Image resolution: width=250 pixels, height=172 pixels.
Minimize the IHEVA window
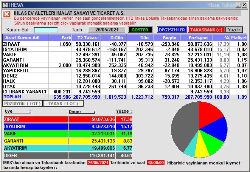pos(238,5)
